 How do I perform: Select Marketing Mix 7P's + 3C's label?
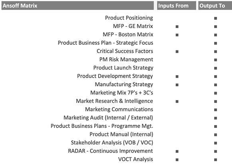pos(122,93)
